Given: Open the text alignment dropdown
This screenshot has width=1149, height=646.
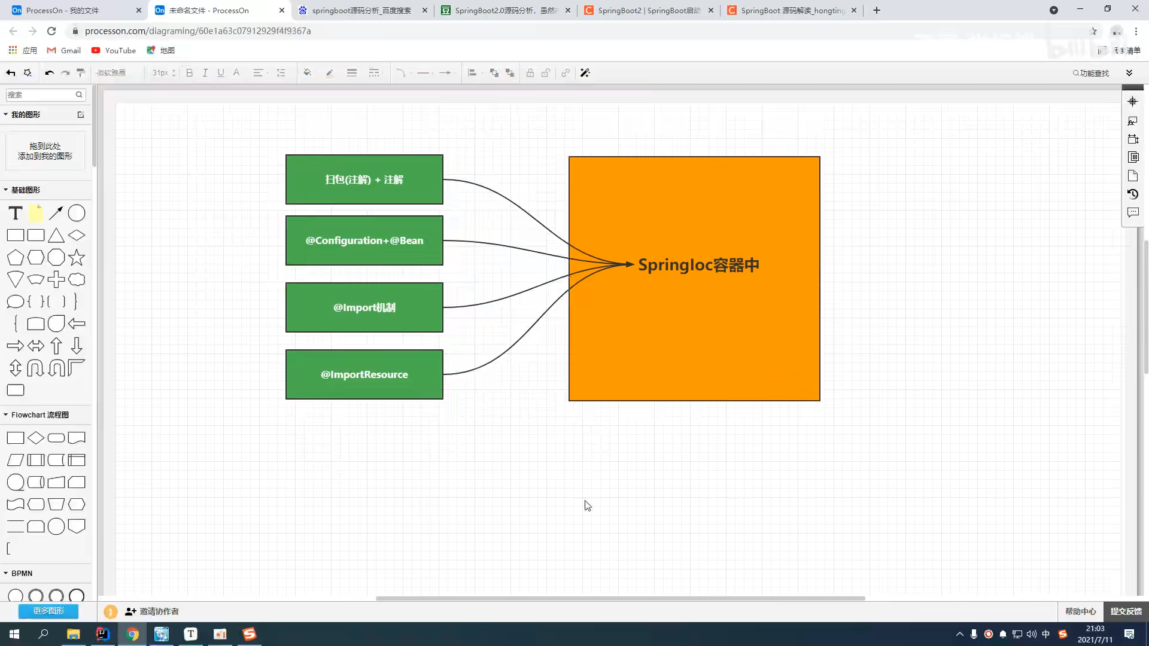Looking at the screenshot, I should point(259,73).
